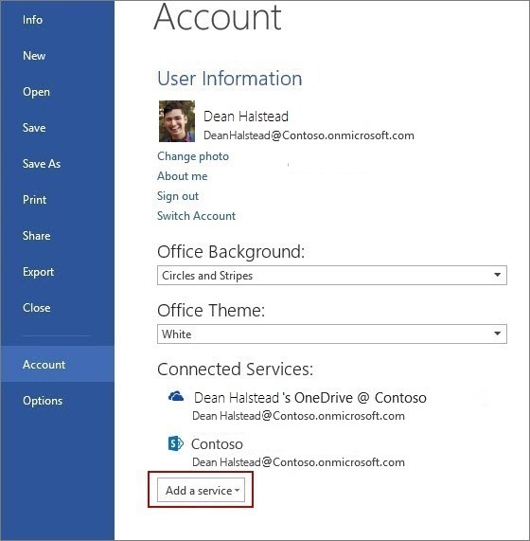The image size is (530, 541).
Task: Click the email under Contoso SharePoint service
Action: (298, 462)
